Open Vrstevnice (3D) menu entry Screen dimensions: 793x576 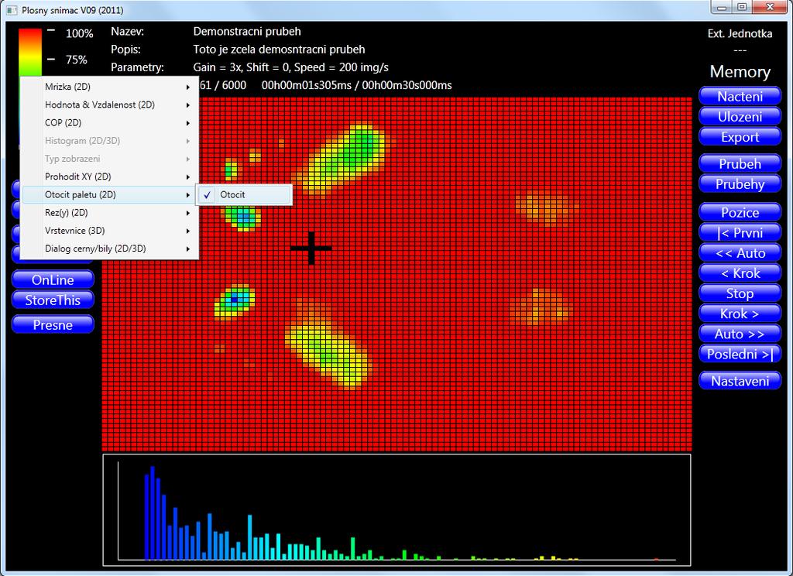click(110, 231)
